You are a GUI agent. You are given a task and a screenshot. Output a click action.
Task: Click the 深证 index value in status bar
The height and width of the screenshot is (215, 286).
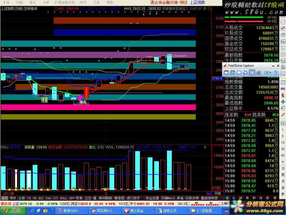coord(84,204)
